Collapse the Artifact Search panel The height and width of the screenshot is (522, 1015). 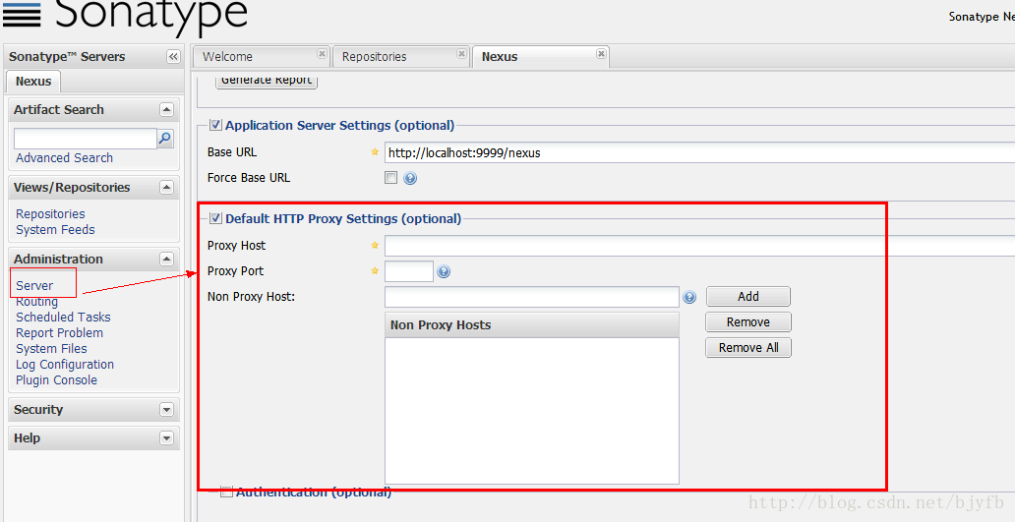[166, 110]
